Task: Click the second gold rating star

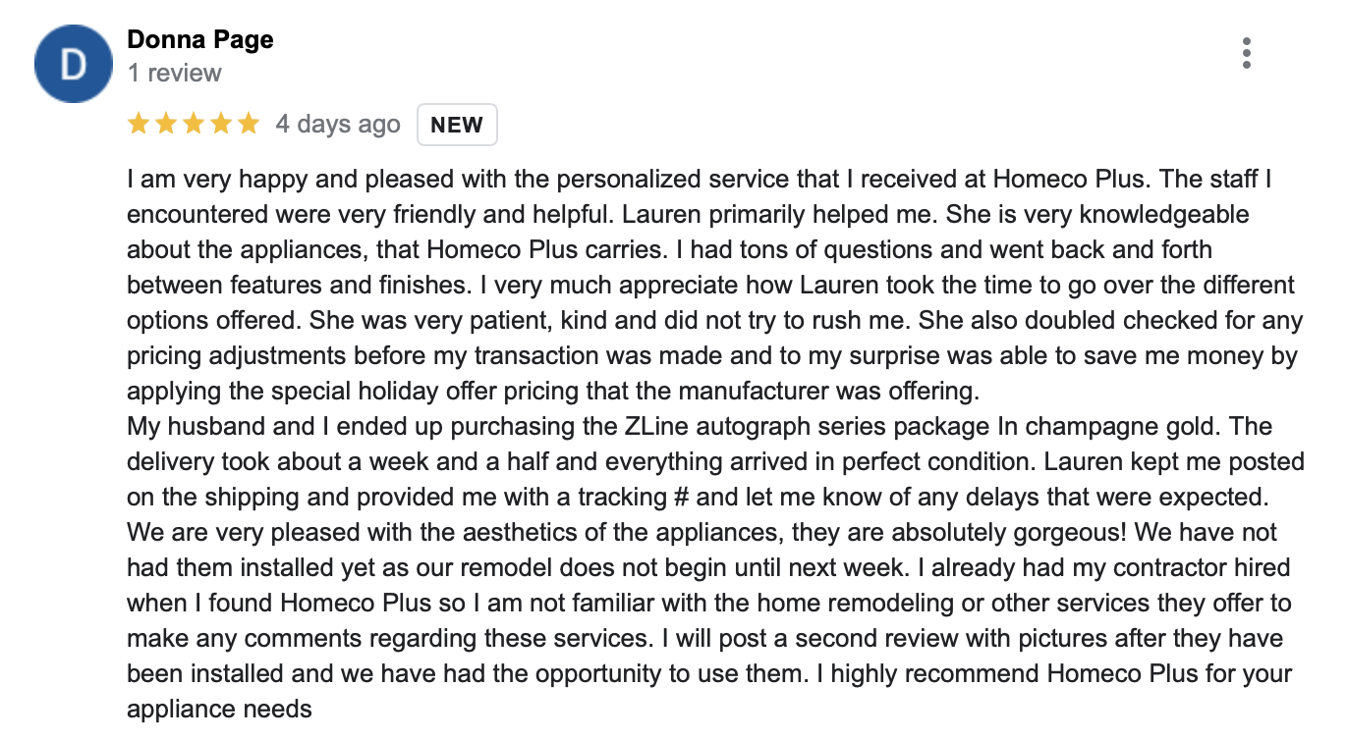Action: click(166, 124)
